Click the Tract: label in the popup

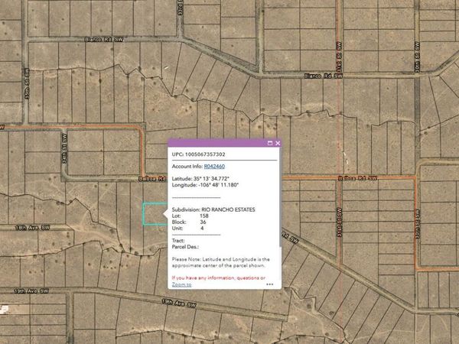178,241
